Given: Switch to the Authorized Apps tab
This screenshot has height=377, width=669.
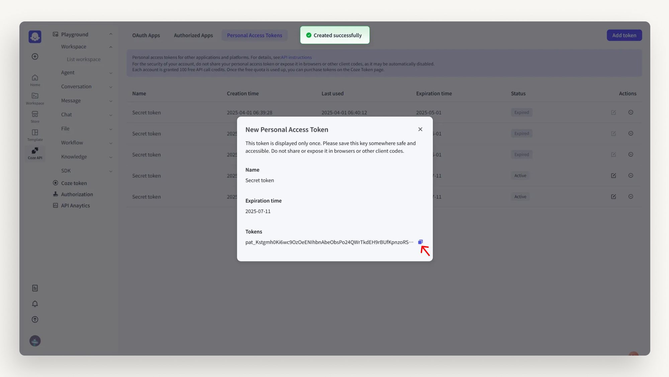Looking at the screenshot, I should pyautogui.click(x=193, y=35).
